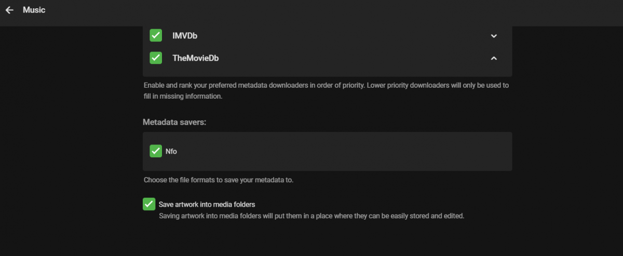Move TheMovieDb up using its chevron arrow
Image resolution: width=623 pixels, height=256 pixels.
pyautogui.click(x=494, y=58)
